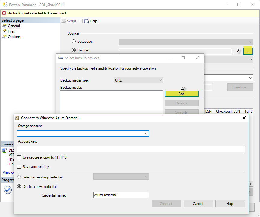Click the Remove button

coord(181,103)
